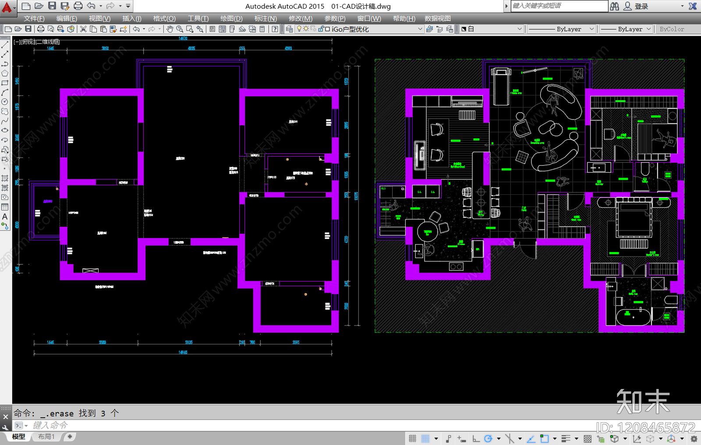Click the workspace settings gear icon
This screenshot has width=701, height=445.
(694, 438)
